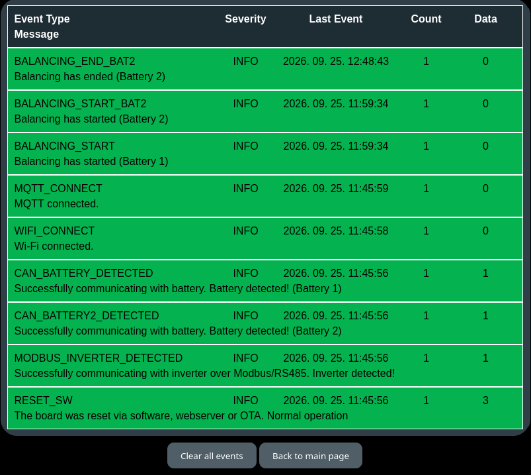The height and width of the screenshot is (475, 531).
Task: Select the BALANCING_START event name
Action: click(64, 146)
